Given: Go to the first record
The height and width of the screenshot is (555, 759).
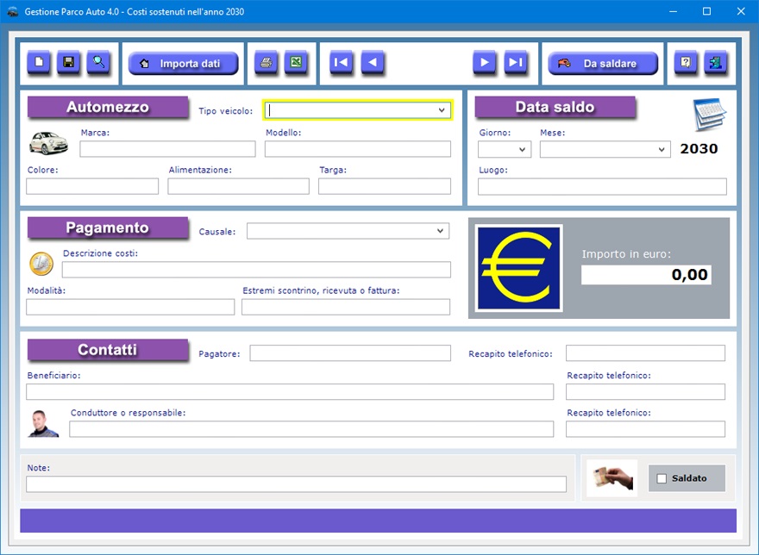Looking at the screenshot, I should (x=341, y=62).
